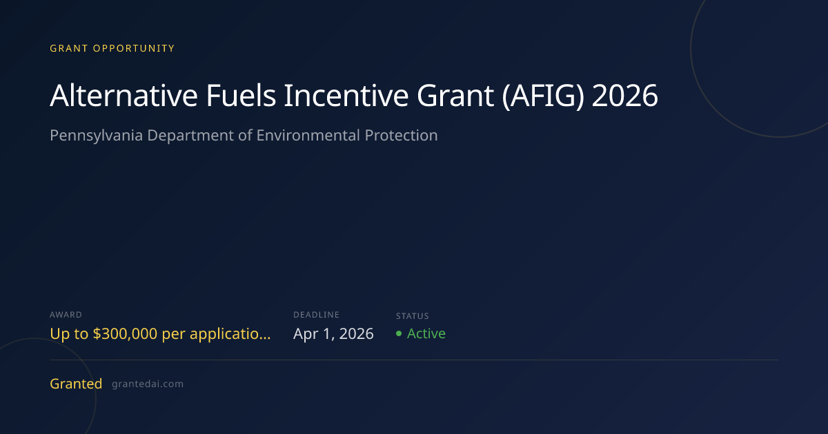Click the grantedai.com web address

(x=148, y=384)
